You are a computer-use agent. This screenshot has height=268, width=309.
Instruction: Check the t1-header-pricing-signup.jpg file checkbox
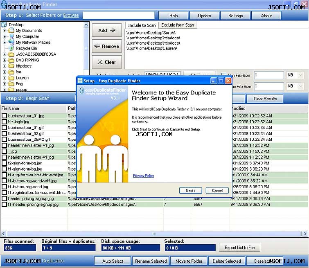coord(4,205)
